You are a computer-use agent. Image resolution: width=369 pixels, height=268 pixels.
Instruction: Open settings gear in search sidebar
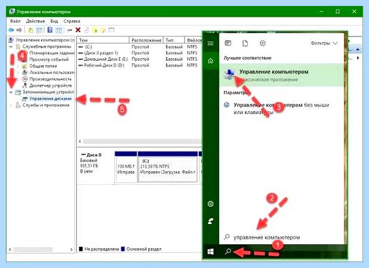[211, 204]
